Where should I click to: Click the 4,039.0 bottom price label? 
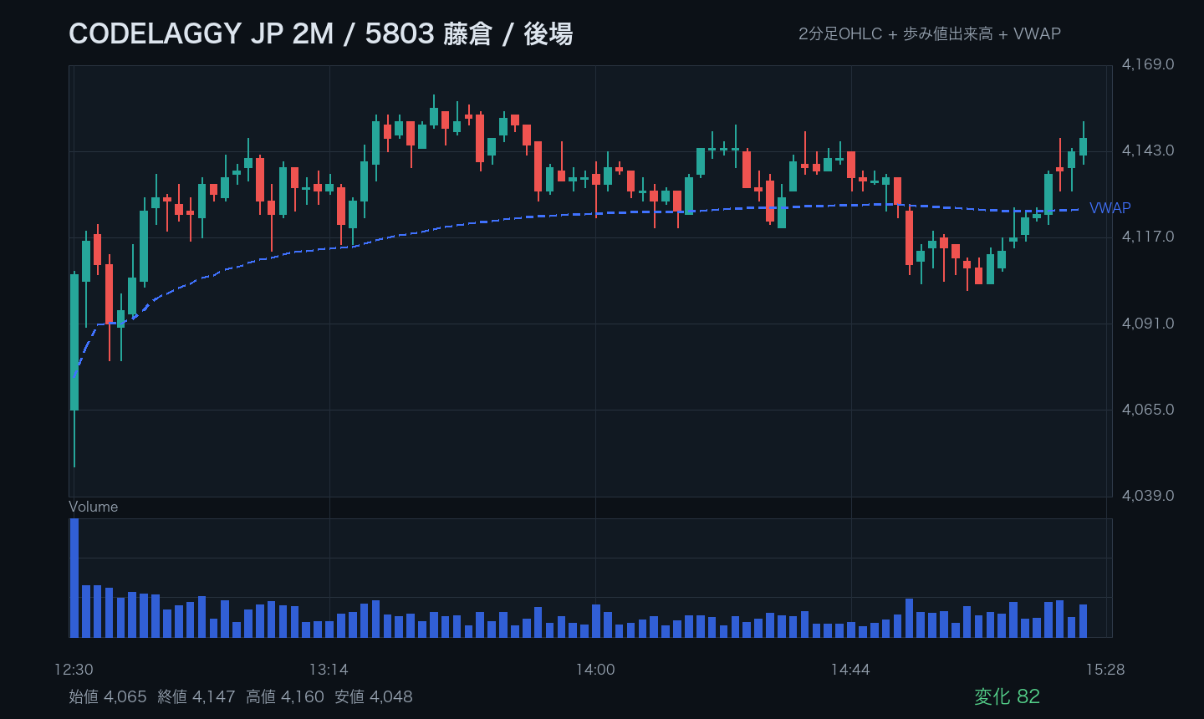1148,496
